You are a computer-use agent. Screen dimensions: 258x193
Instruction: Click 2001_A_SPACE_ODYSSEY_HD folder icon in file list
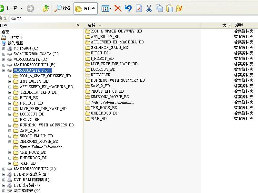pyautogui.click(x=88, y=31)
